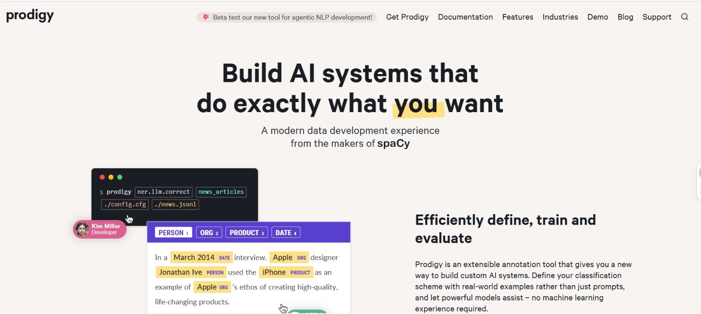Click the text 'life-changing products.'
This screenshot has height=314, width=701.
pyautogui.click(x=192, y=302)
